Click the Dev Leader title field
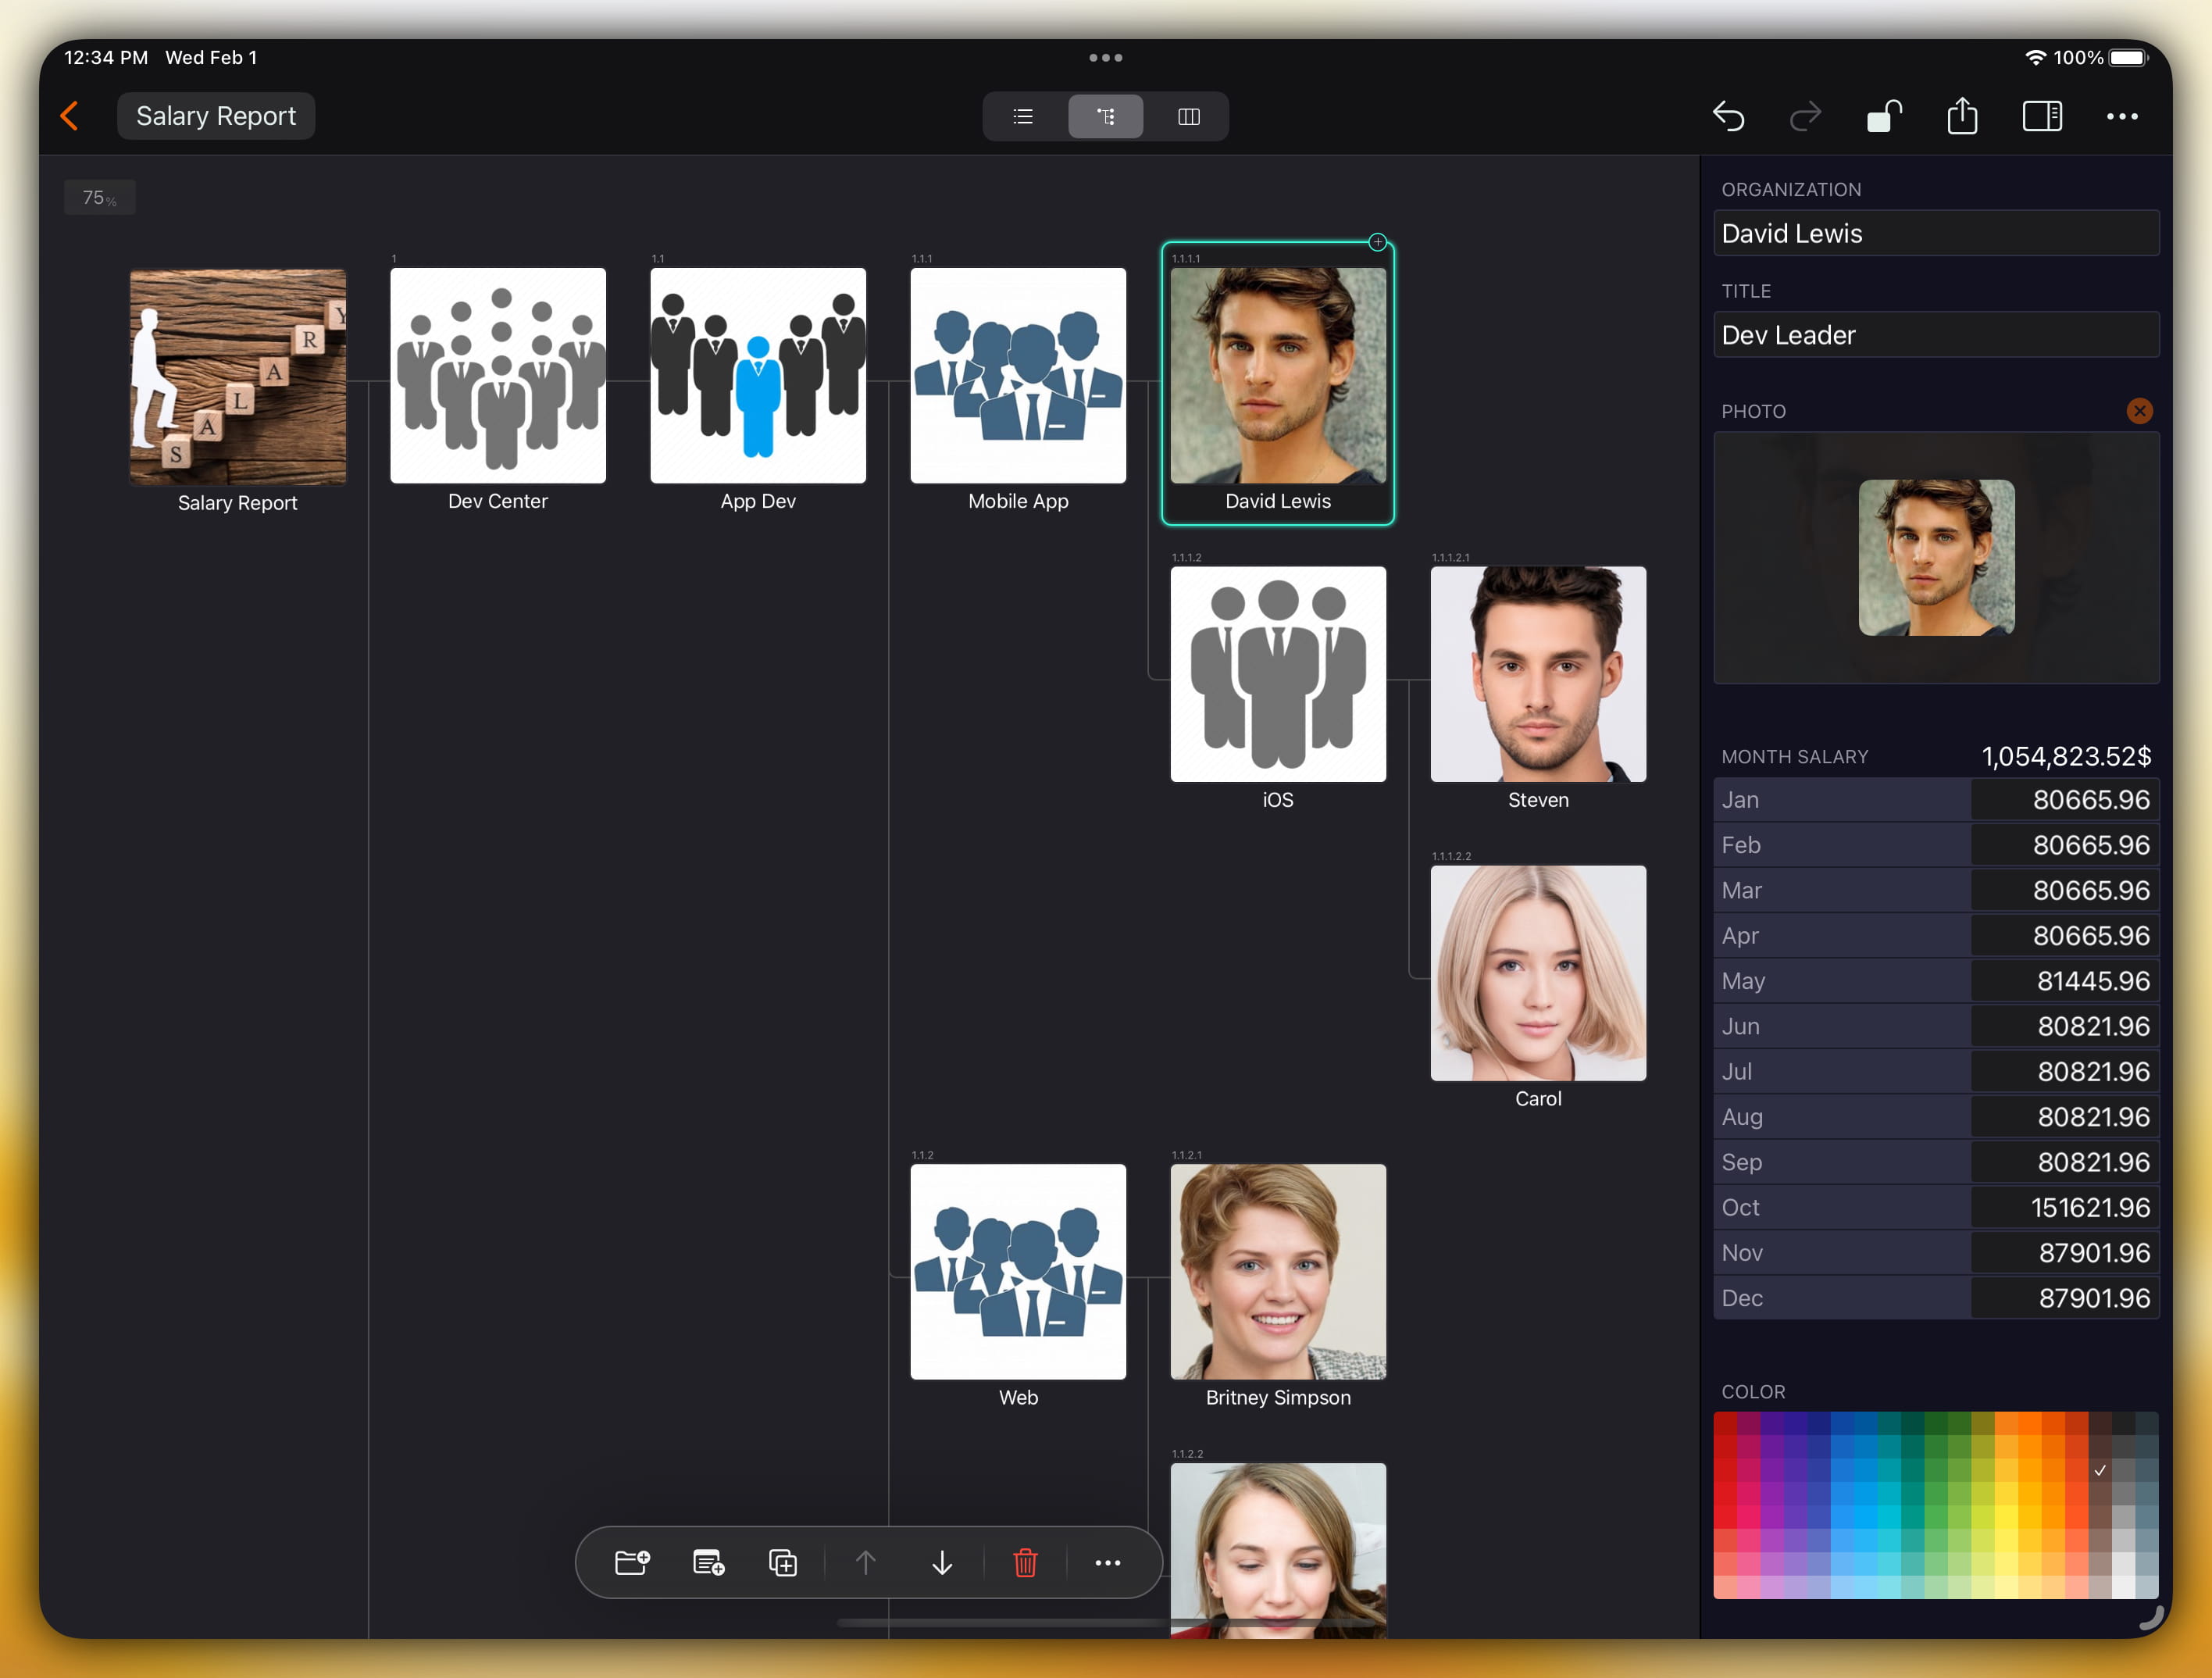This screenshot has width=2212, height=1678. point(1935,335)
